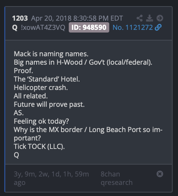Click the 'Standard' Hotel line
Image resolution: width=178 pixels, height=196 pixels.
(47, 79)
